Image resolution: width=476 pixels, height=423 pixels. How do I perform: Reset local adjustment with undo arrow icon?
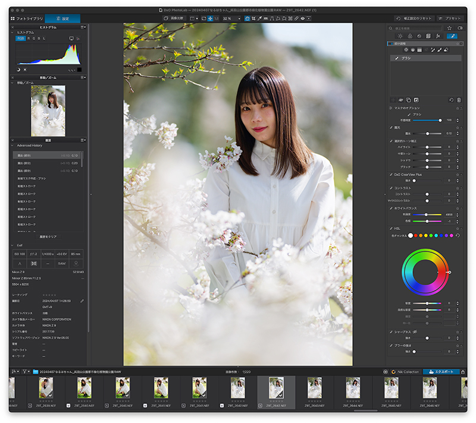click(452, 100)
